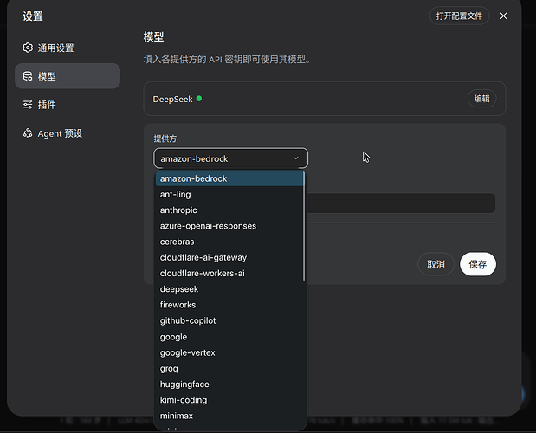Choose azure-openai-responses provider option
Viewport: 536px width, 433px height.
pos(229,226)
